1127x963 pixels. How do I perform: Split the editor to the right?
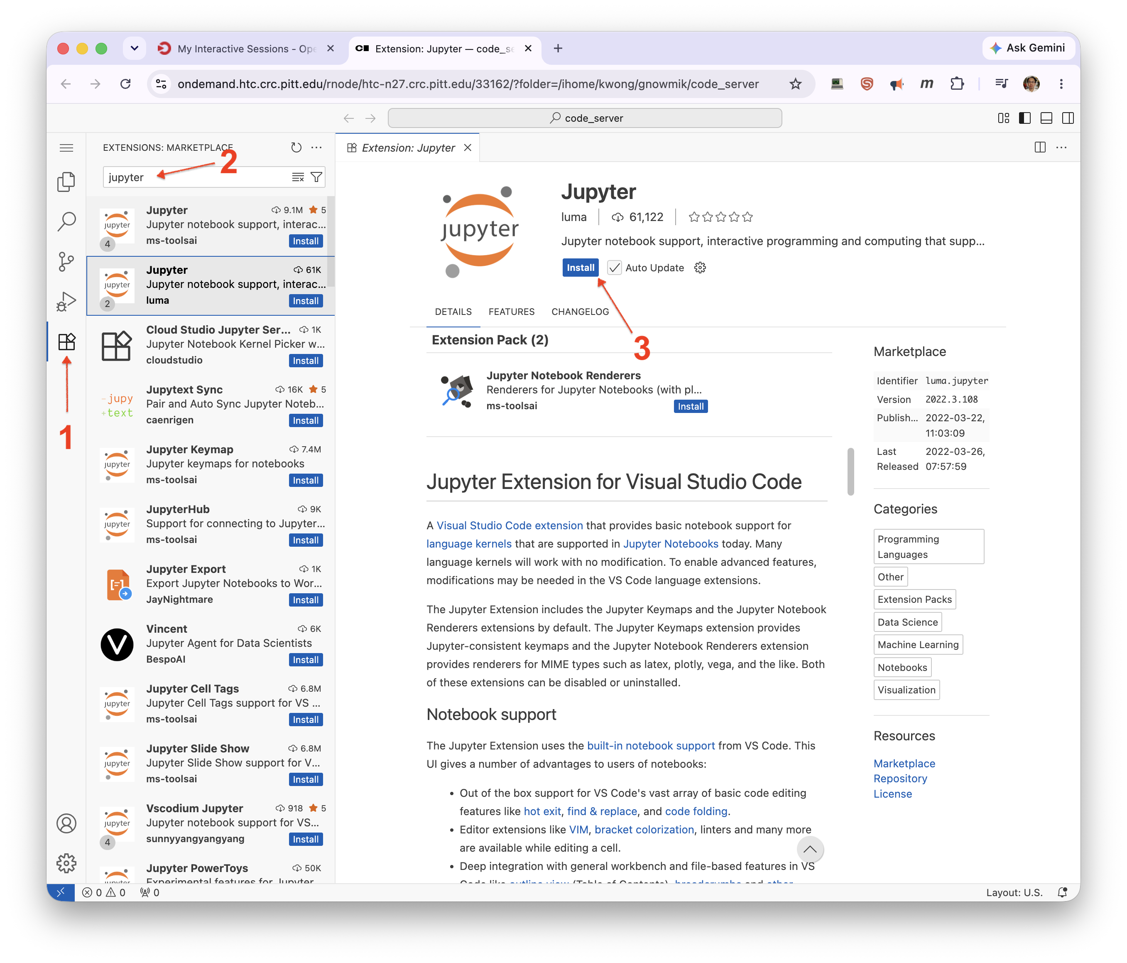1039,147
